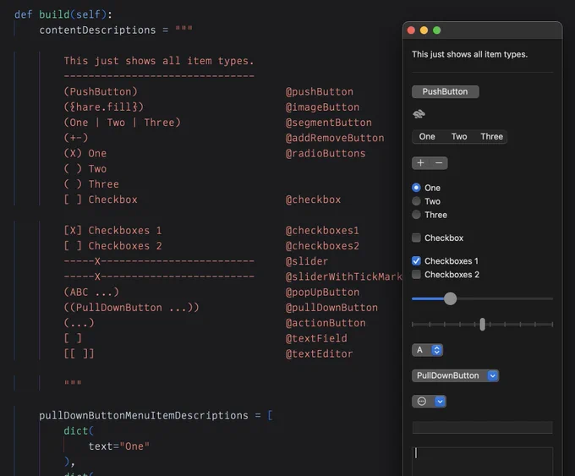
Task: Click the @imageButton code text
Action: pos(322,107)
